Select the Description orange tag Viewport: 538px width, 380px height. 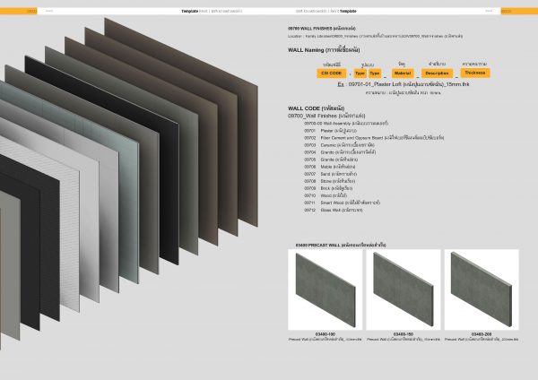(437, 73)
